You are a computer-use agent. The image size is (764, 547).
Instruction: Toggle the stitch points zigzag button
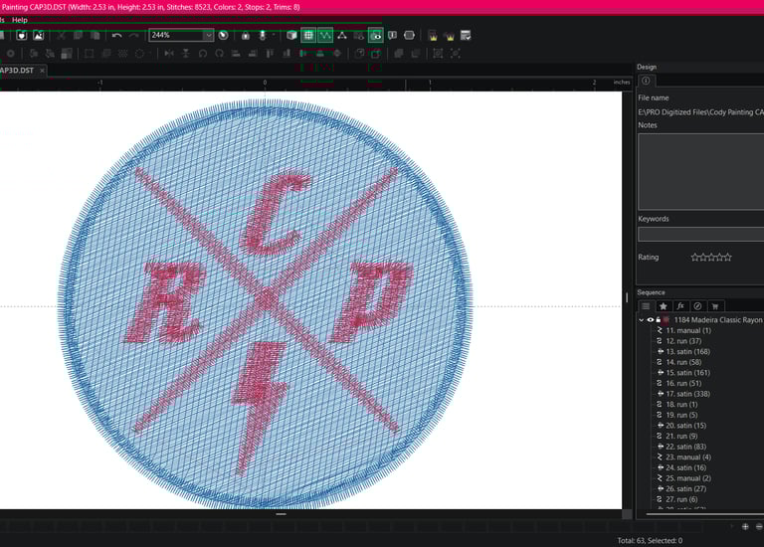pos(325,35)
